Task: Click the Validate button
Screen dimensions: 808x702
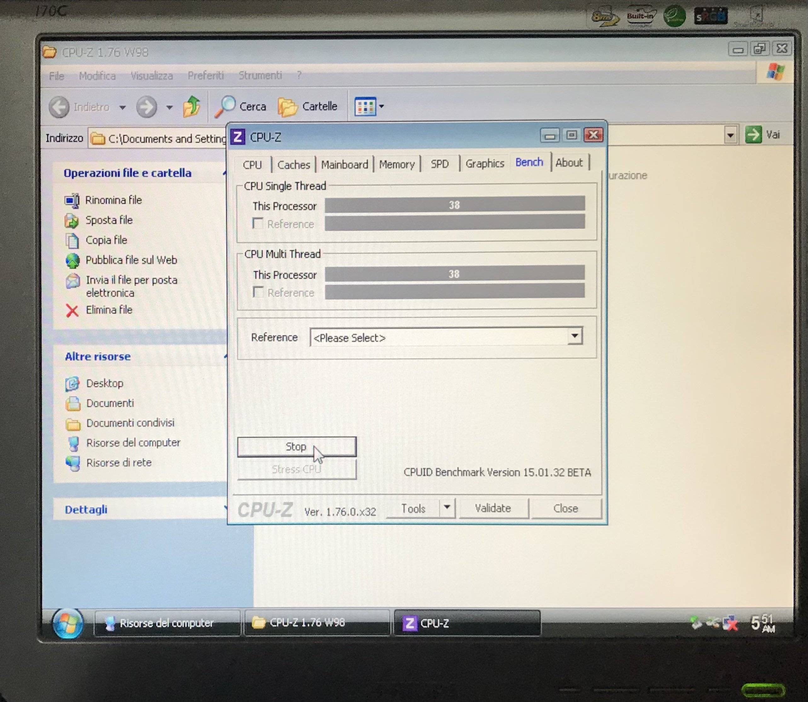Action: (493, 508)
